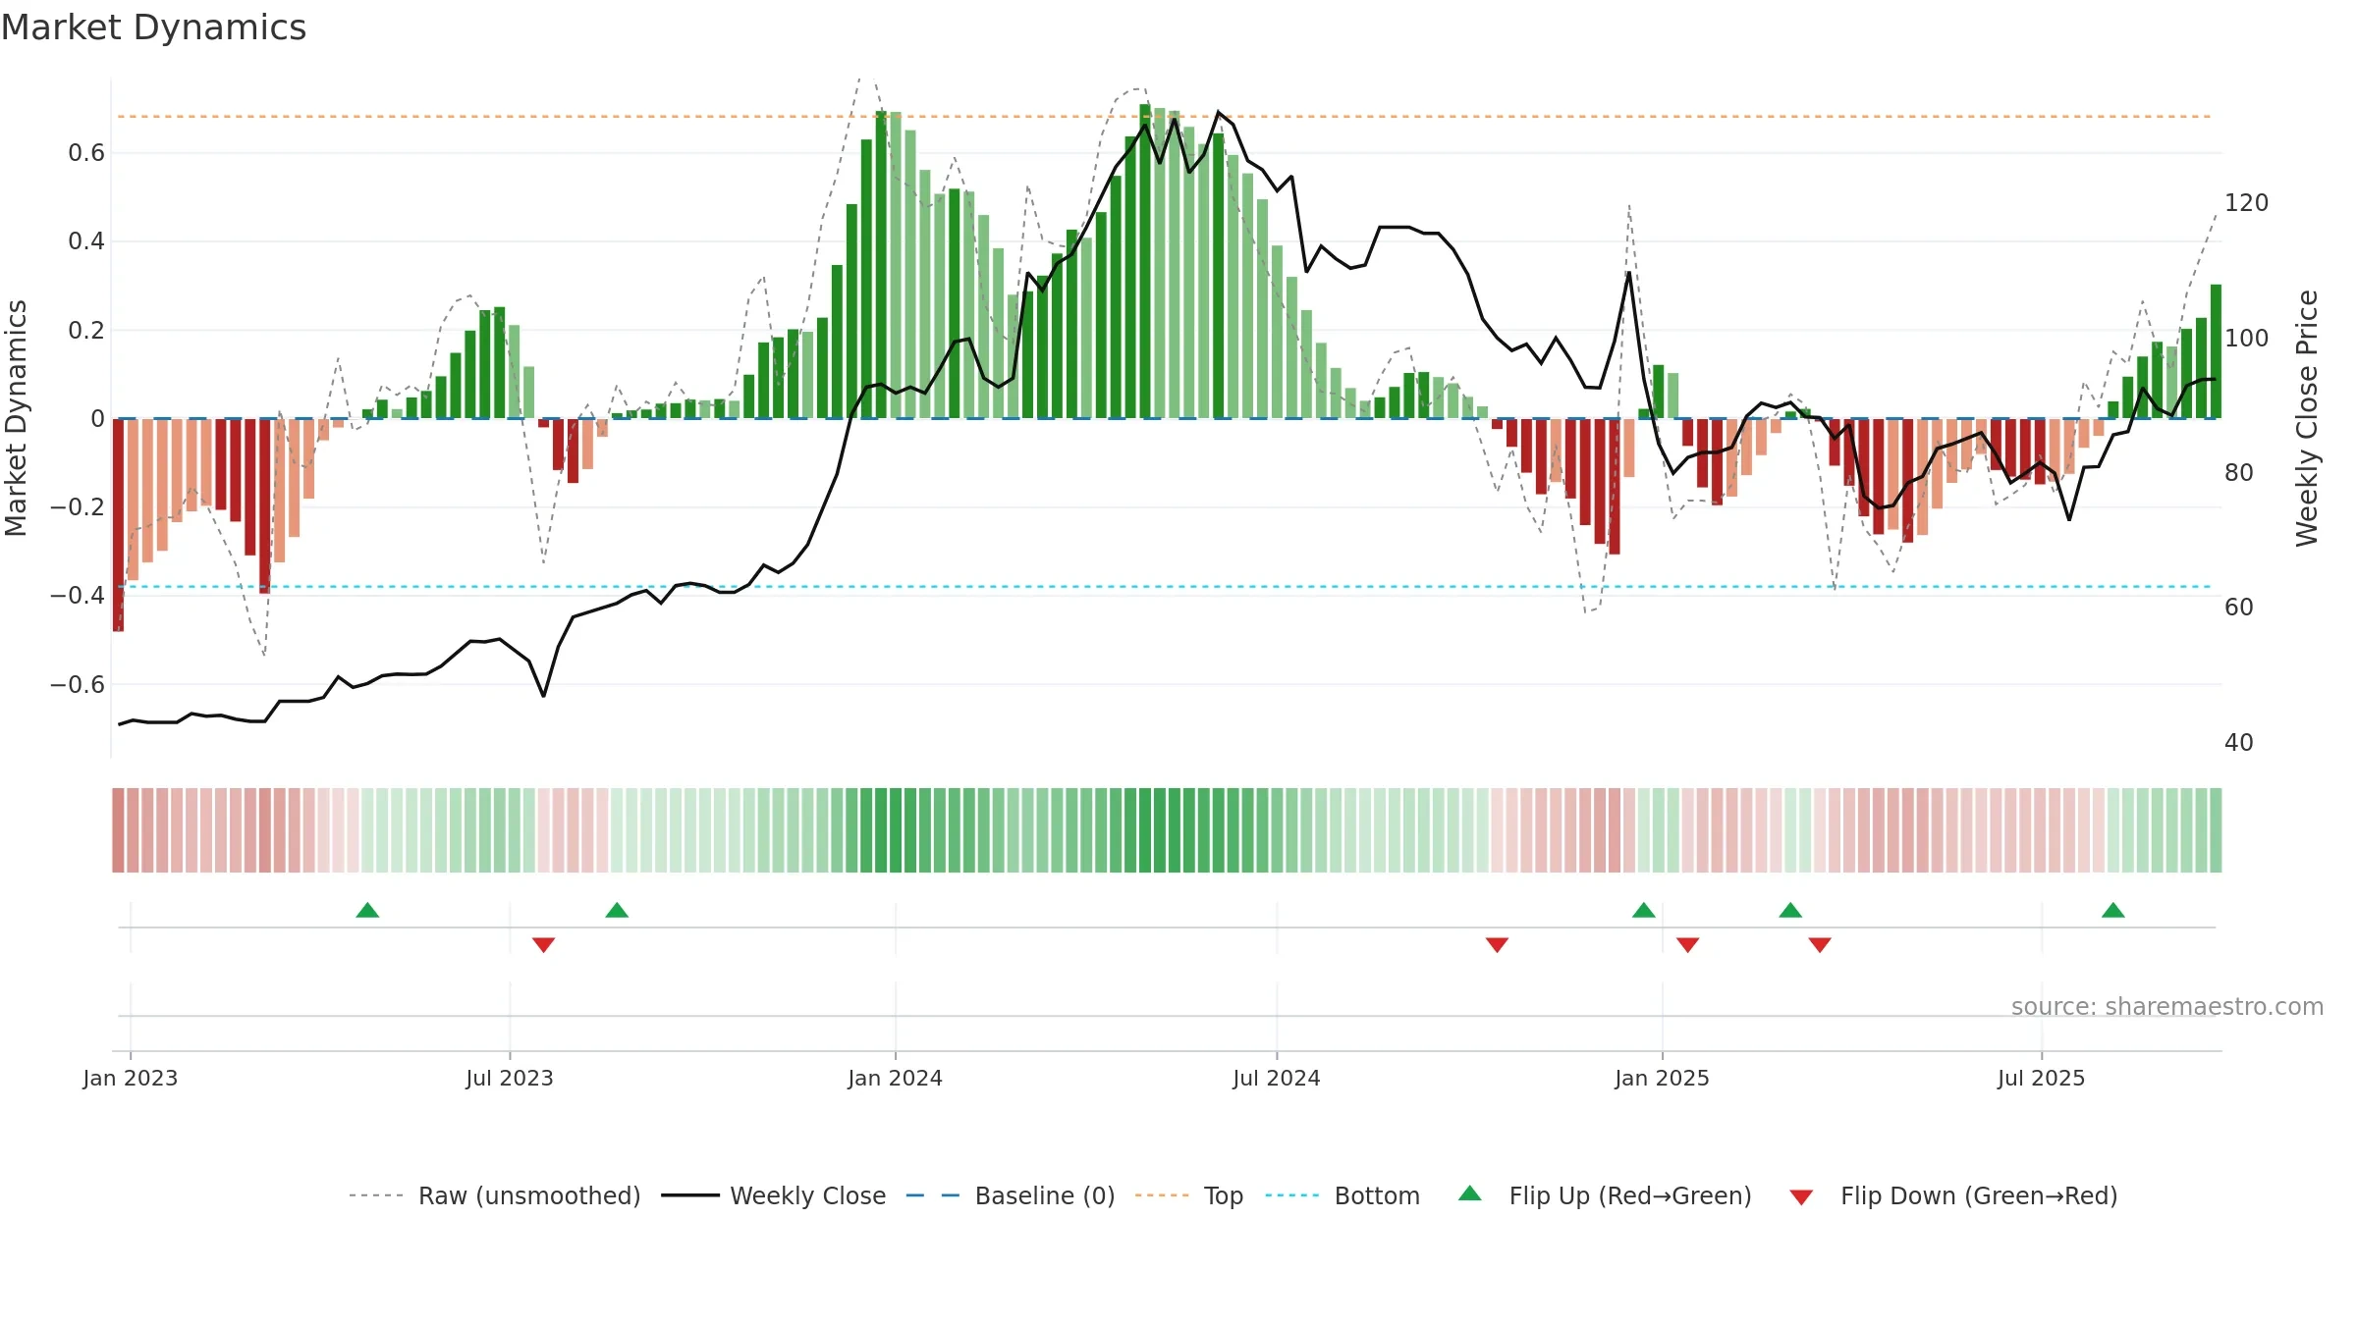
Task: Click the red flip-down marker after Jul 2023
Action: [x=544, y=944]
